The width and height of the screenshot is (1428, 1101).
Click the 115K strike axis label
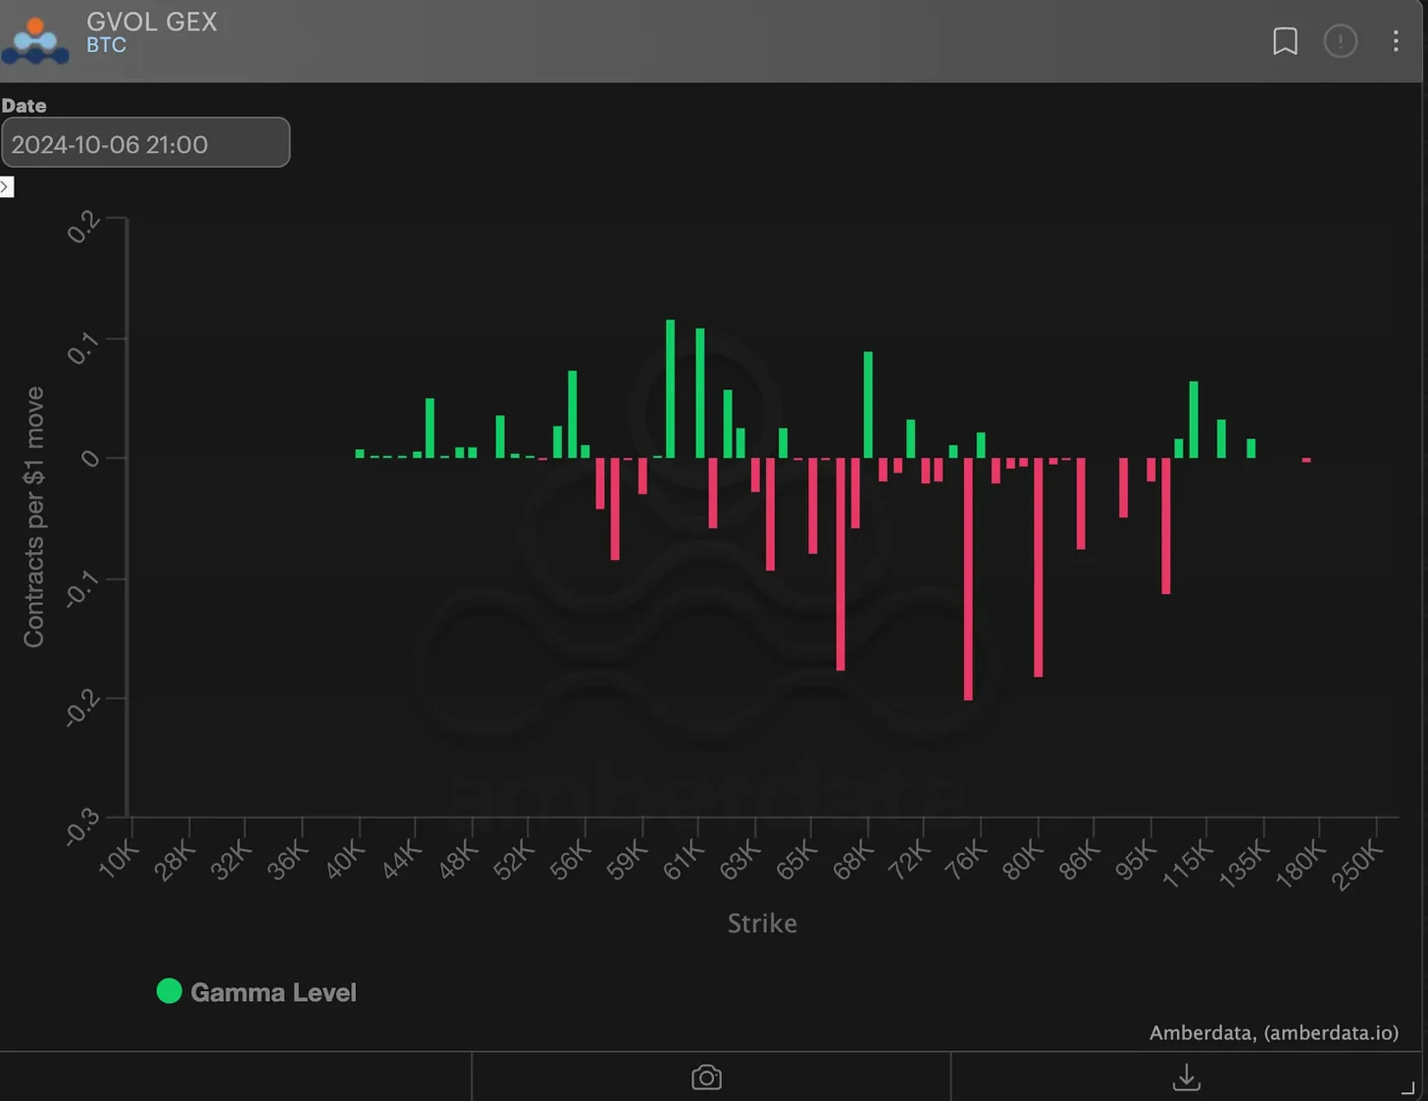click(x=1188, y=865)
